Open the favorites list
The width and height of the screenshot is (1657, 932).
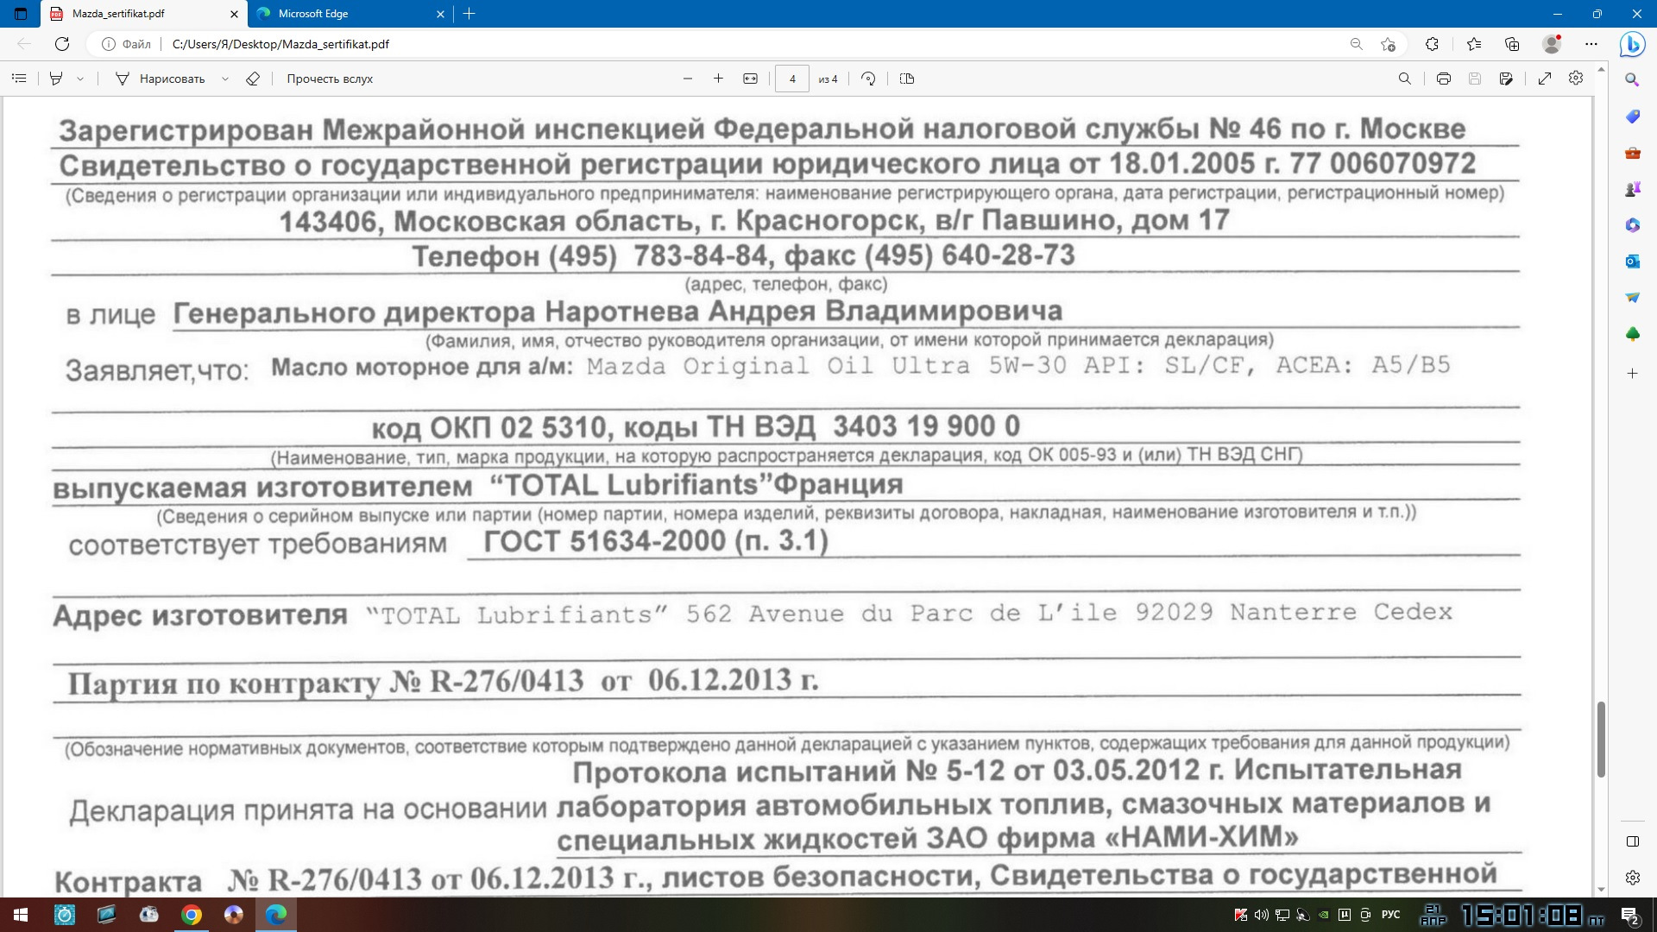[x=1474, y=44]
